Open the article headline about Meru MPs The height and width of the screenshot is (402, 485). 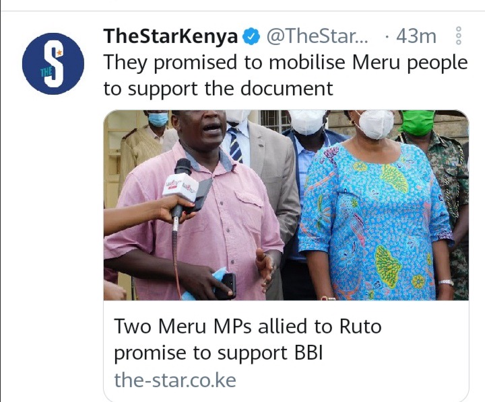click(x=248, y=339)
